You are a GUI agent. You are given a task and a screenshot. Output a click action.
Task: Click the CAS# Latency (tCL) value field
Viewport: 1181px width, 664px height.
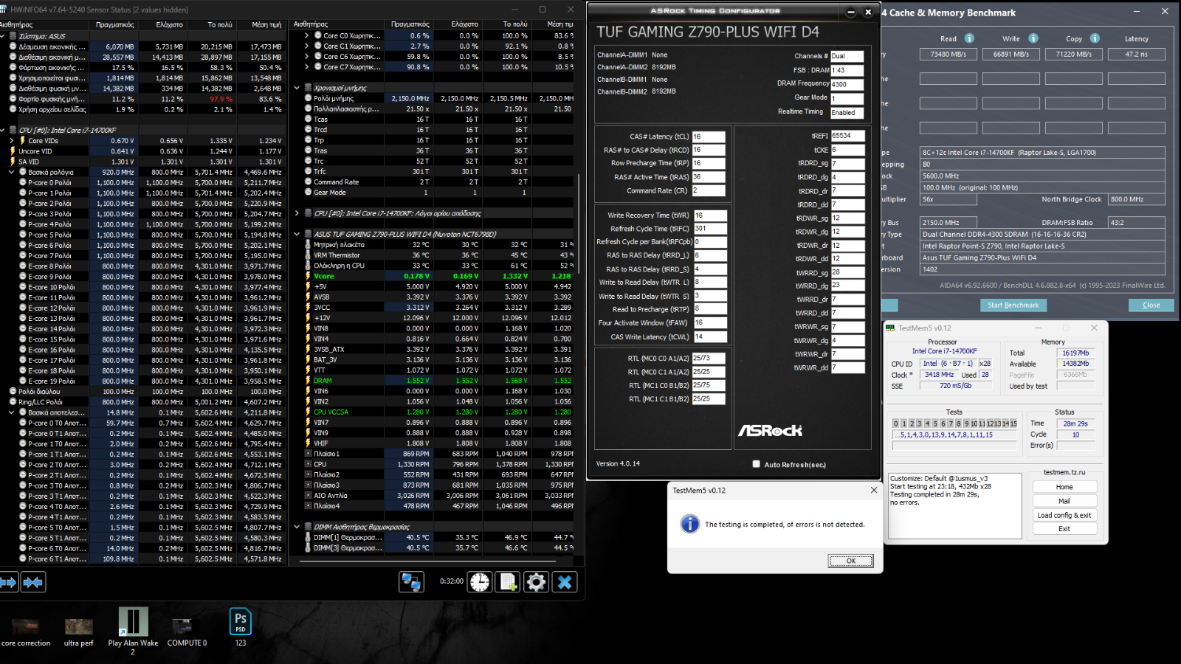click(x=709, y=136)
